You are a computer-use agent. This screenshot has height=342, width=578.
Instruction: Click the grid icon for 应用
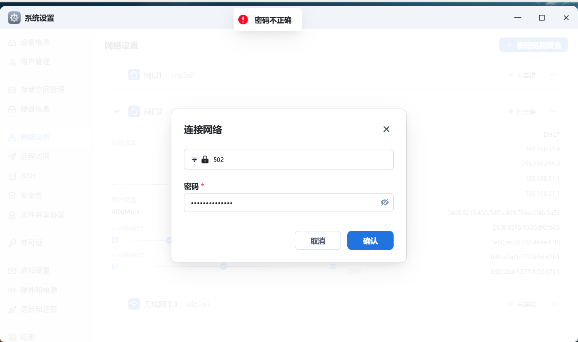point(13,337)
